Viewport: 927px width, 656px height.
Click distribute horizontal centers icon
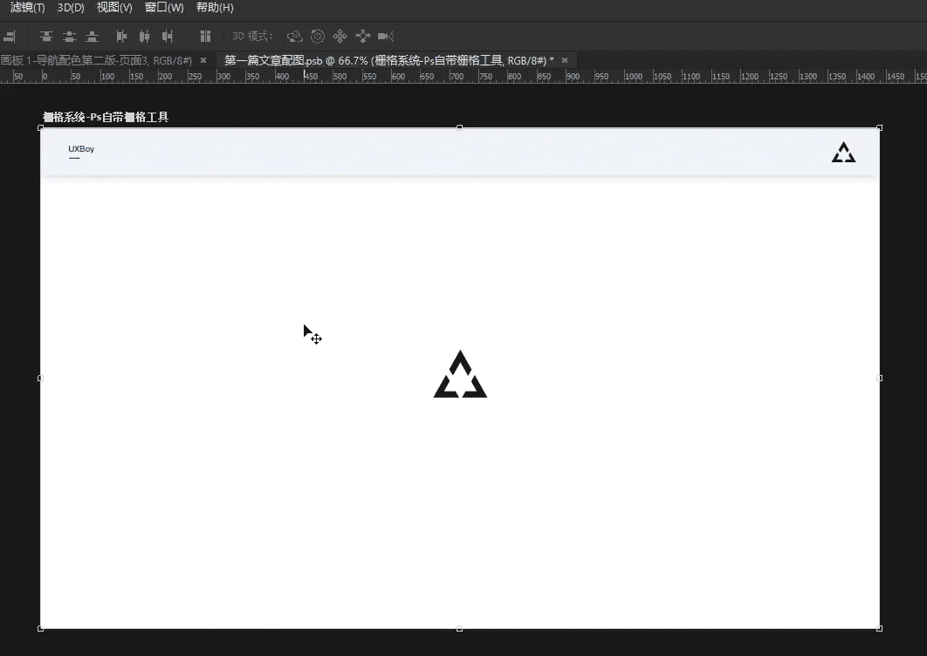(x=144, y=37)
